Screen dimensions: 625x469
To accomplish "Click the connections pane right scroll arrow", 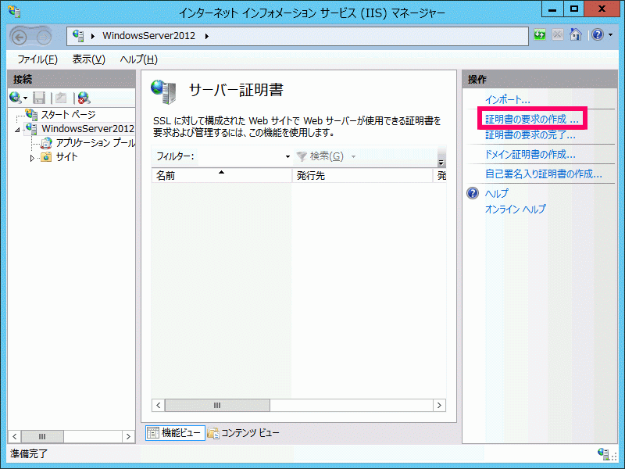I will tap(128, 436).
